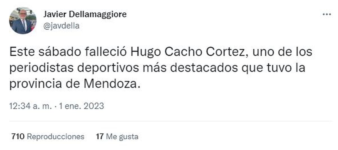The image size is (338, 150).
Task: Open the three-dot more options menu
Action: point(327,14)
